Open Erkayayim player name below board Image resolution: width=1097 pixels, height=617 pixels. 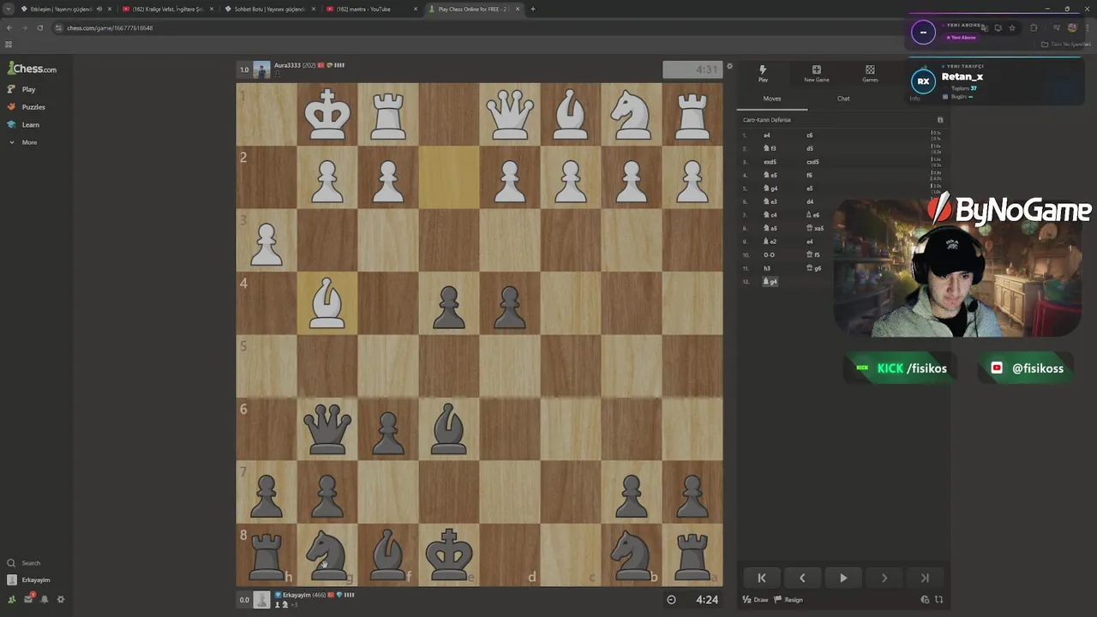297,595
